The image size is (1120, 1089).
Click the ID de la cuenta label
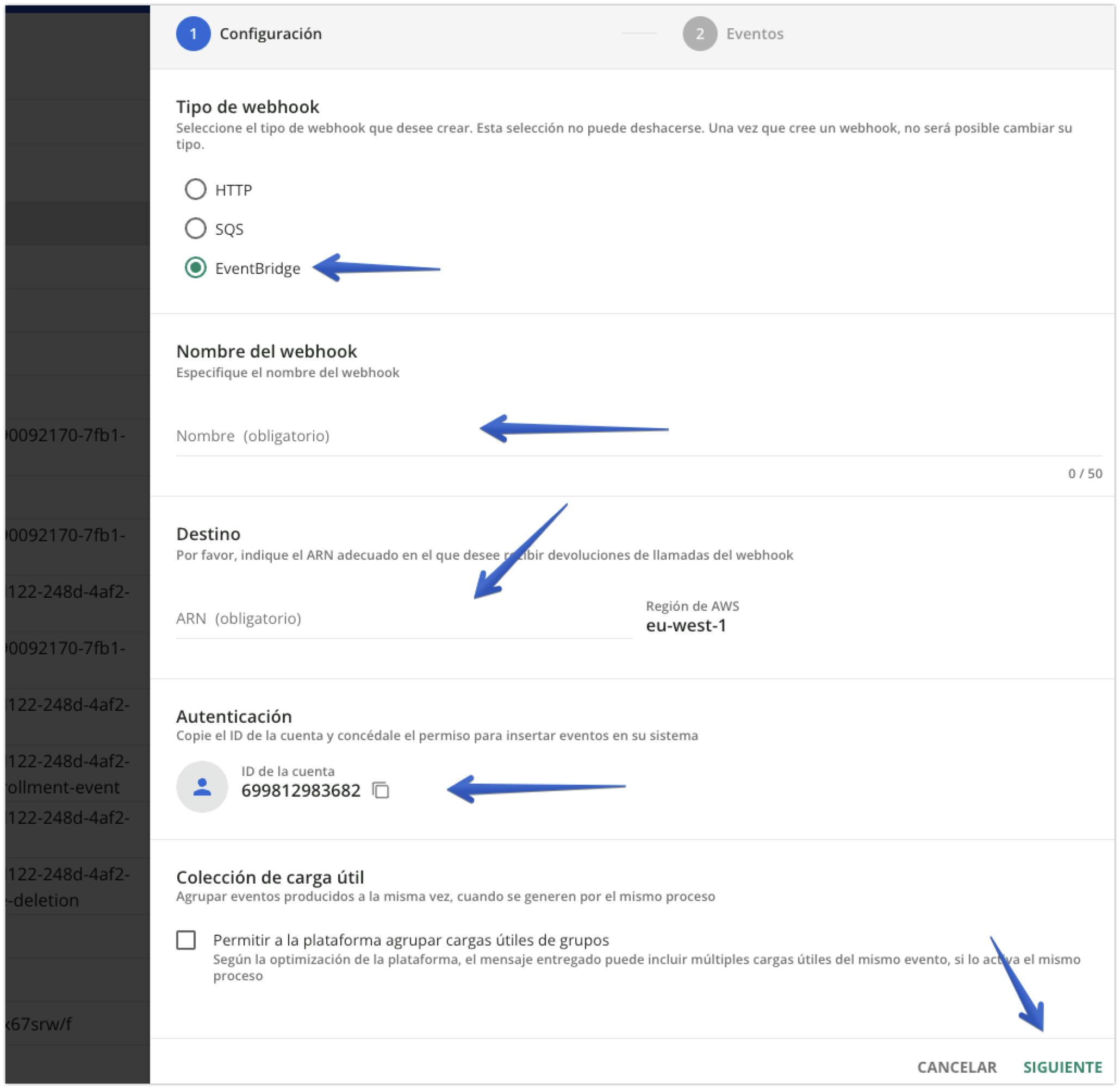[x=288, y=772]
